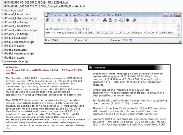Click the Close editor icon in toolbar
Viewport: 183px width, 135px height.
click(48, 20)
